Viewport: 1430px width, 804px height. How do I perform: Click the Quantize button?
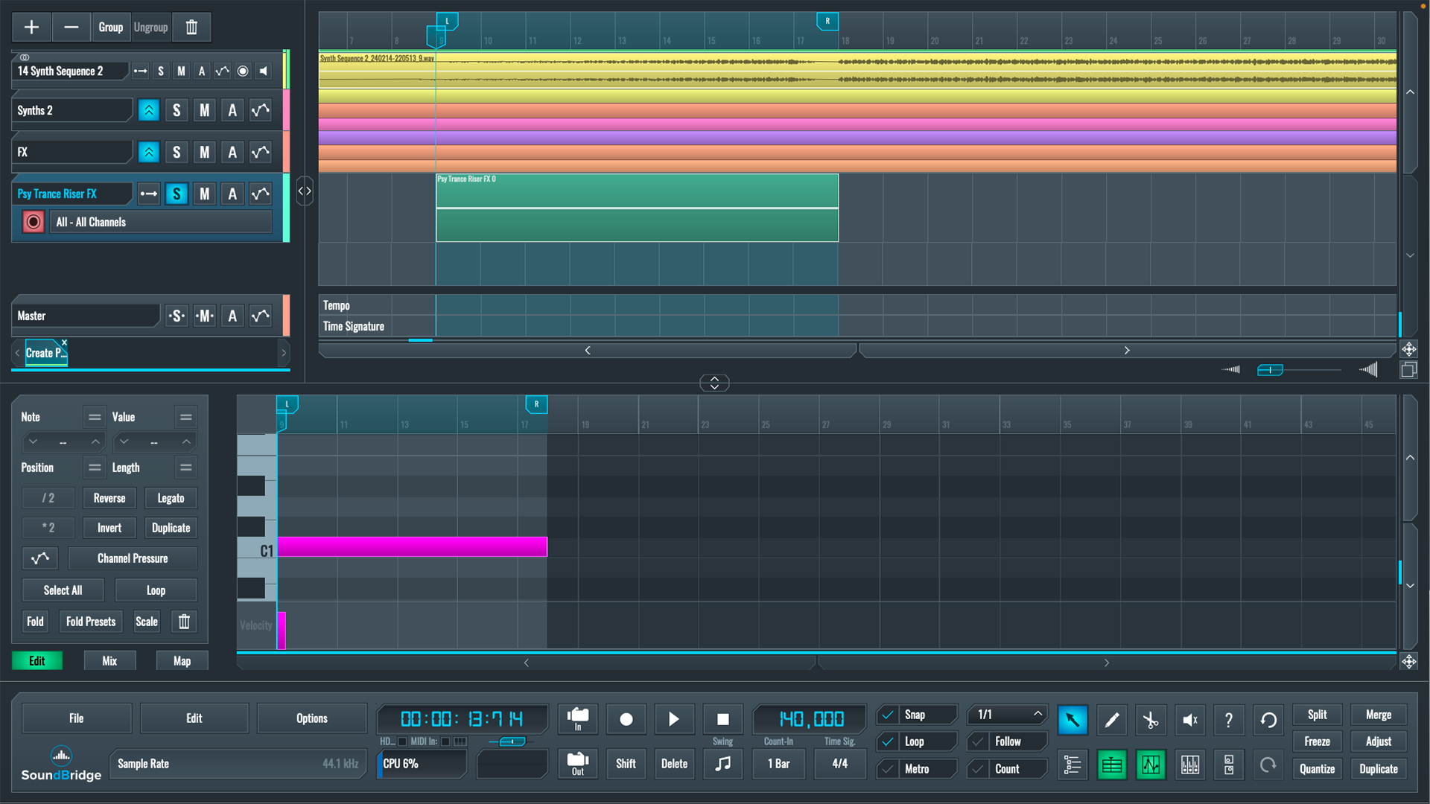pos(1317,769)
